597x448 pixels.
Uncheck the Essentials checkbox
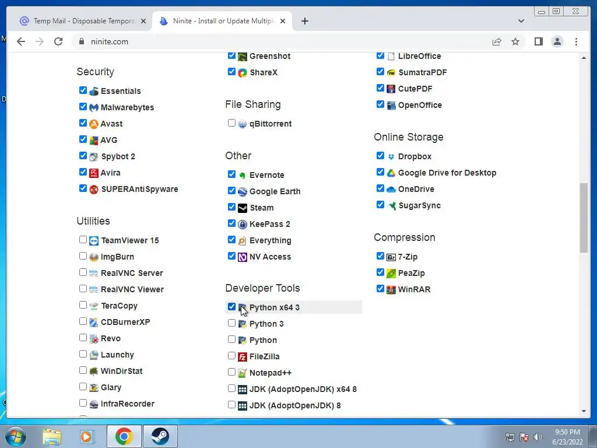(x=83, y=90)
